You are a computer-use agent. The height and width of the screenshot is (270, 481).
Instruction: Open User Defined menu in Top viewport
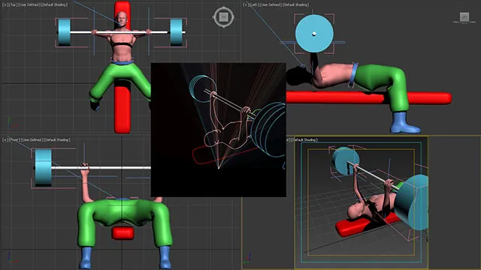pyautogui.click(x=30, y=4)
